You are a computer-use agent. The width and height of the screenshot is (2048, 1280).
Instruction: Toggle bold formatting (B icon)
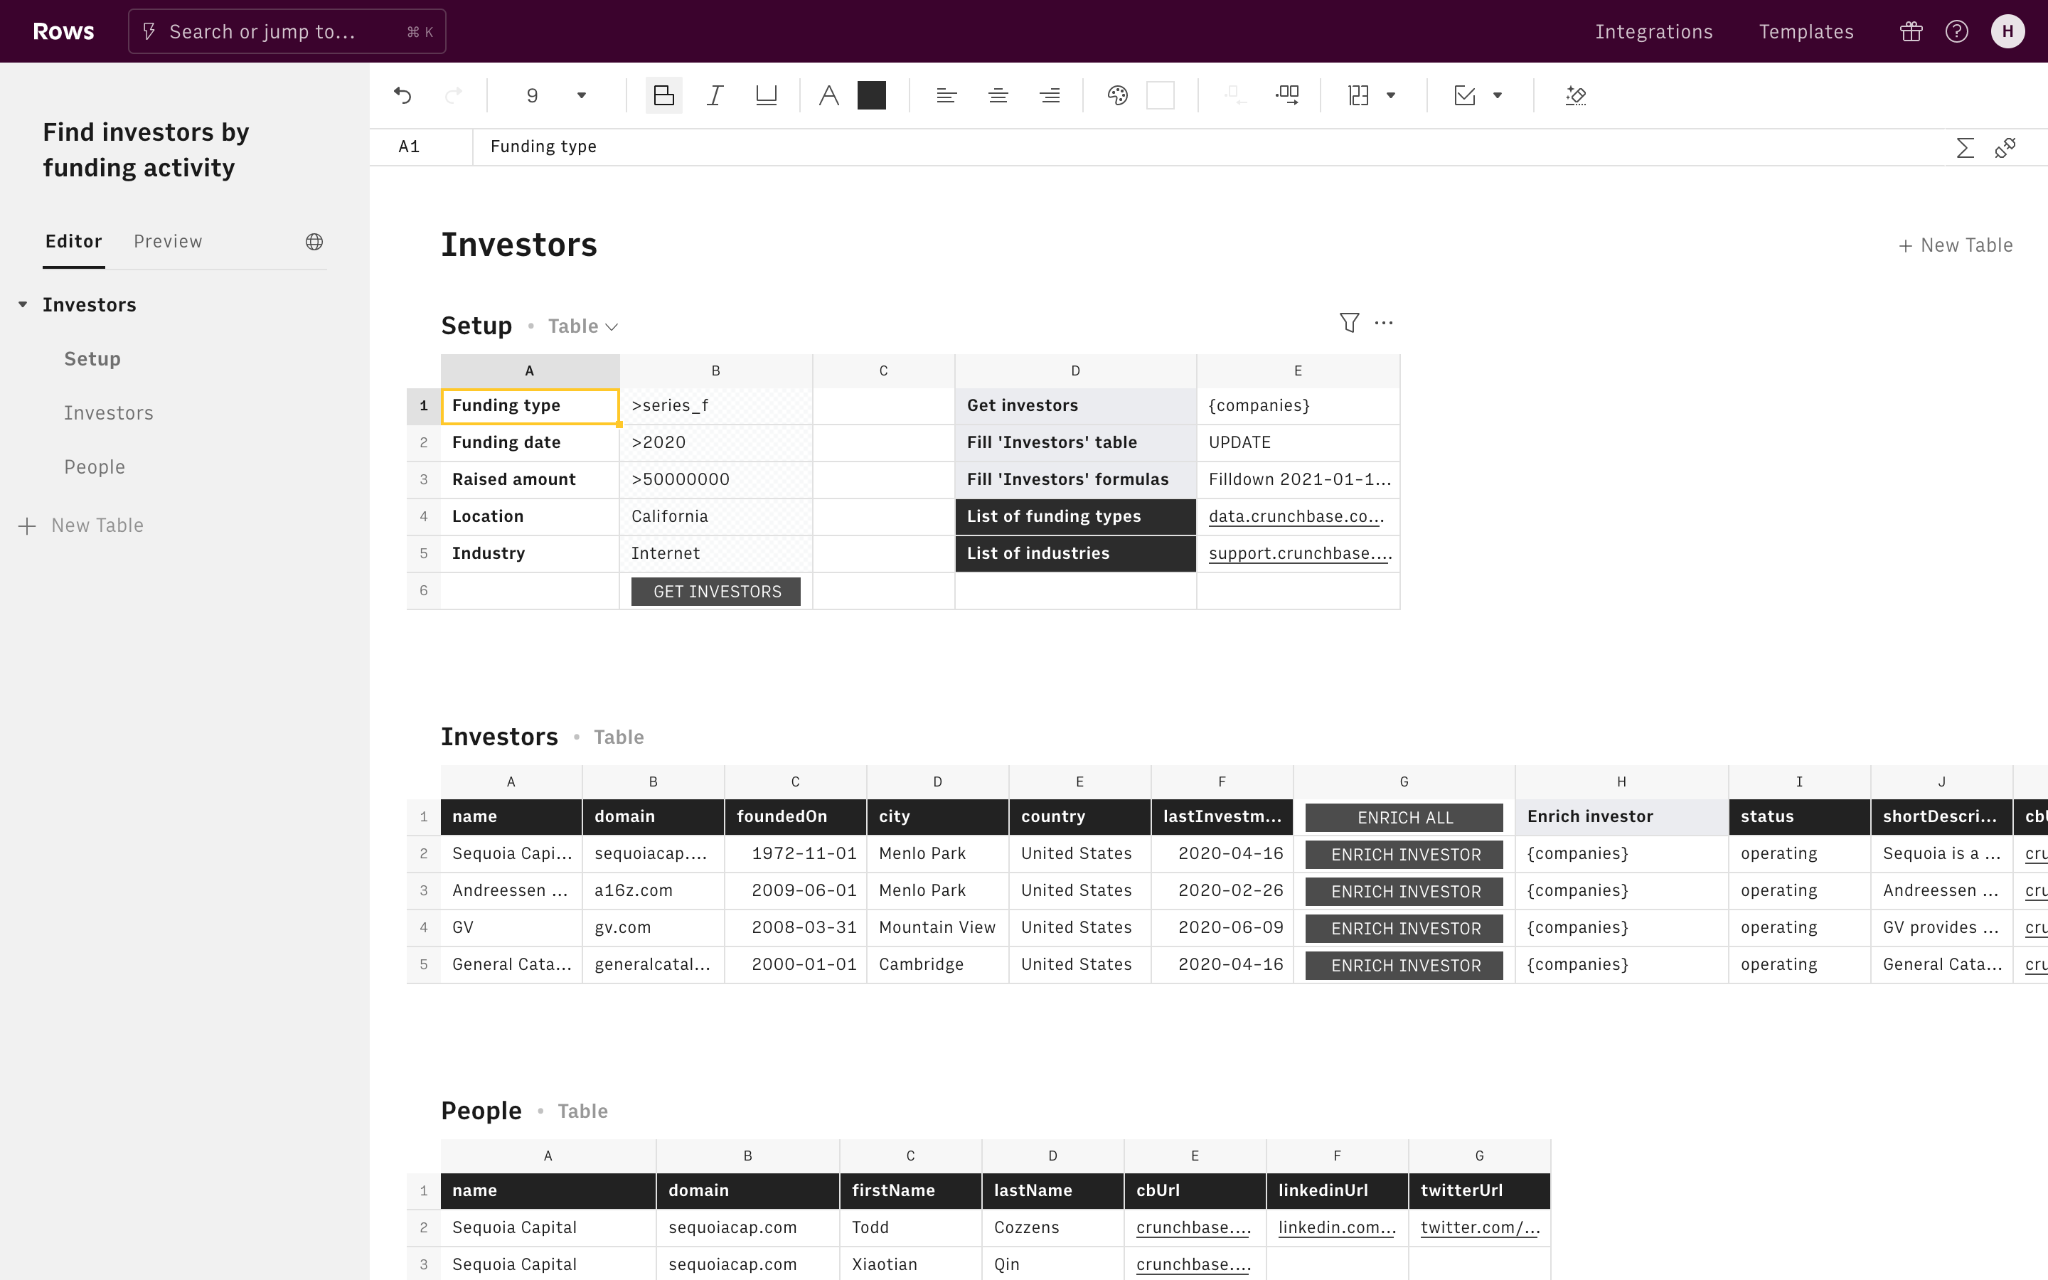coord(664,96)
